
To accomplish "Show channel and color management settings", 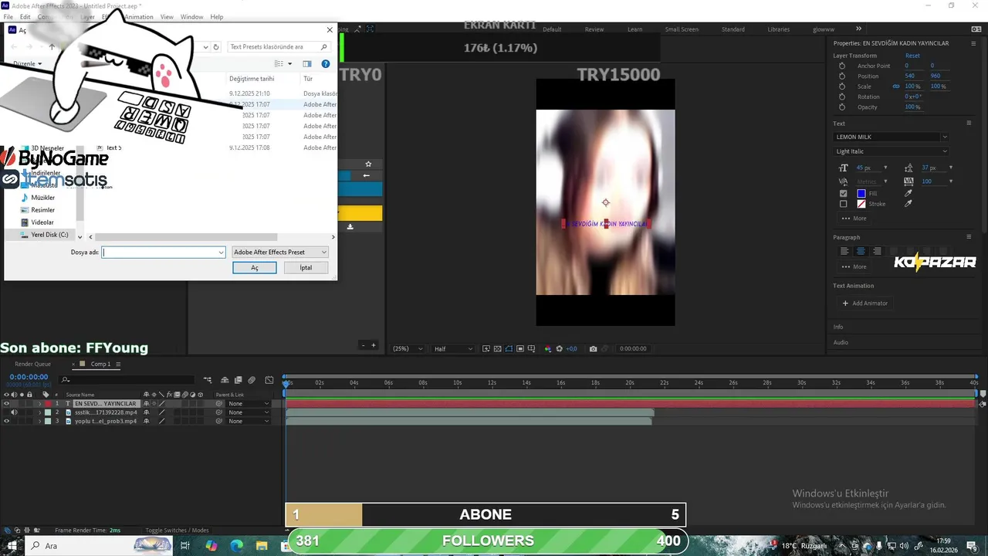I will [x=548, y=349].
